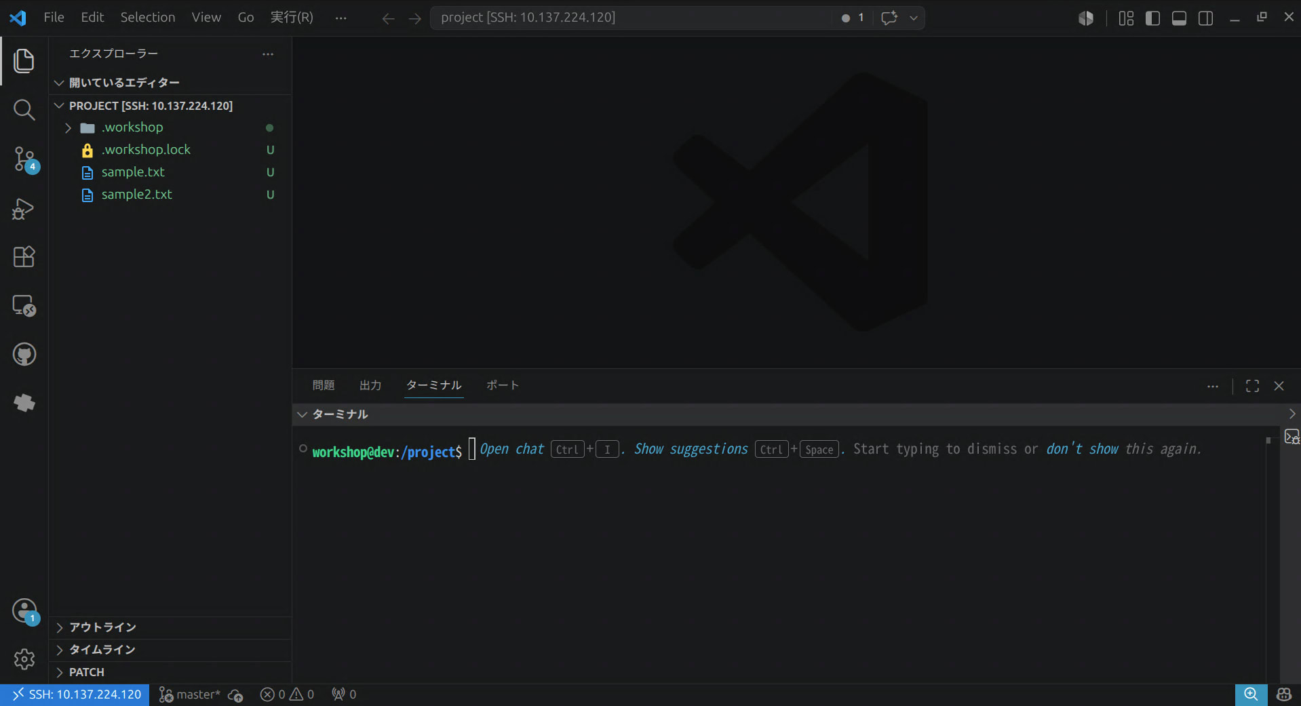Screen dimensions: 1301x706
Task: Click Show suggestions link in terminal
Action: [x=691, y=450]
